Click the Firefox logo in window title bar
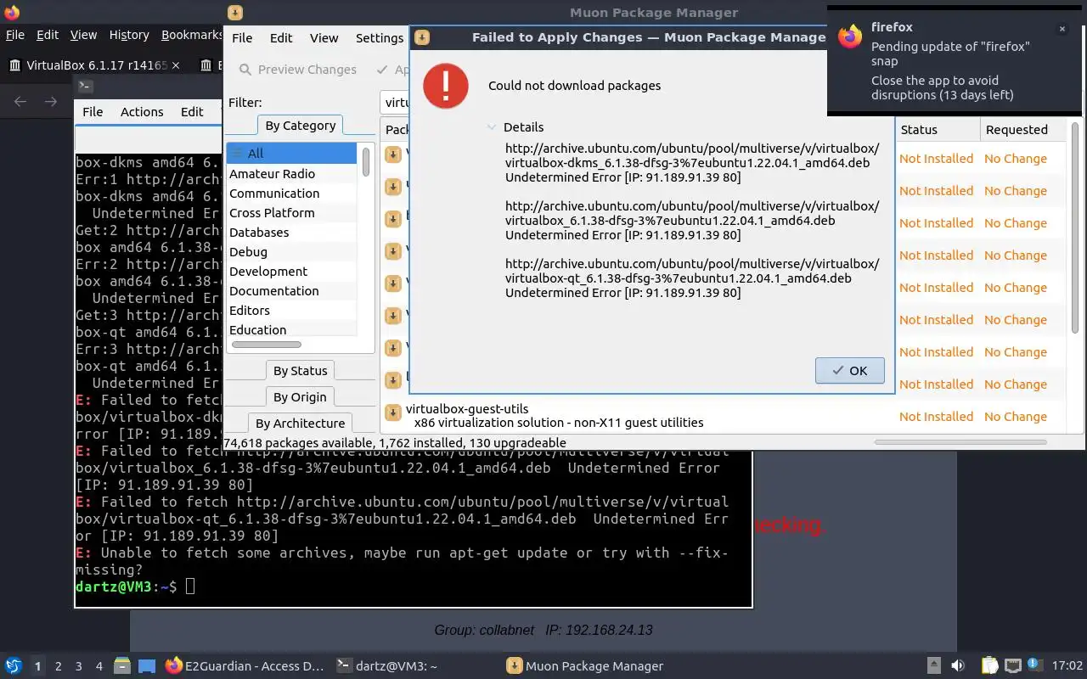This screenshot has height=679, width=1087. [12, 12]
